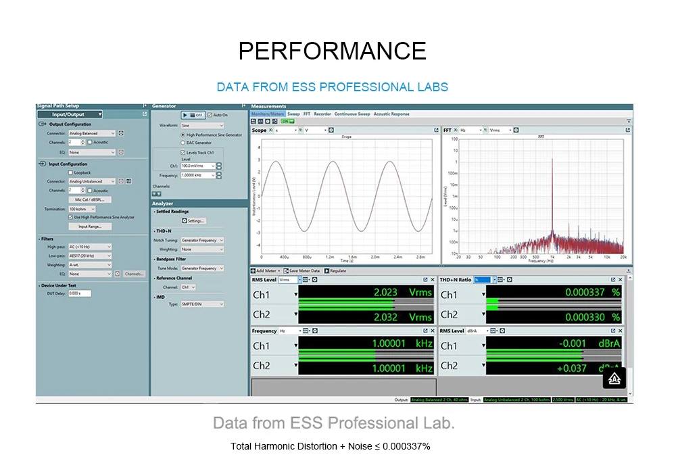
Task: Select DAC Generator radio button
Action: click(x=183, y=143)
